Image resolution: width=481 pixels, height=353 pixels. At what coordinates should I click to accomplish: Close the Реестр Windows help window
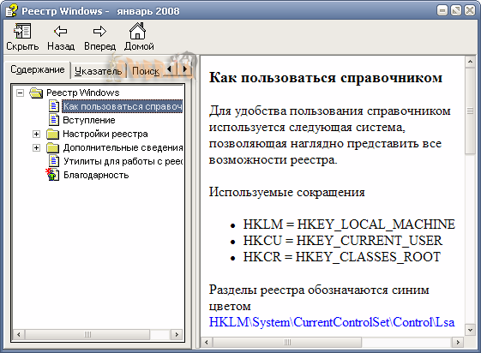[470, 11]
